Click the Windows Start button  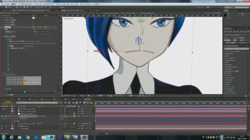[3, 137]
